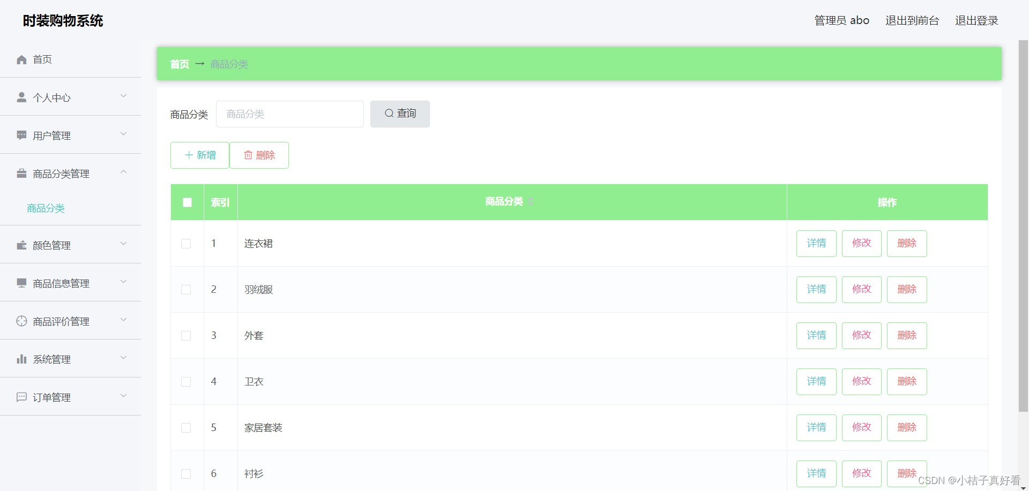Expand the 商品信息管理 menu chevron
The height and width of the screenshot is (491, 1029).
click(x=123, y=282)
